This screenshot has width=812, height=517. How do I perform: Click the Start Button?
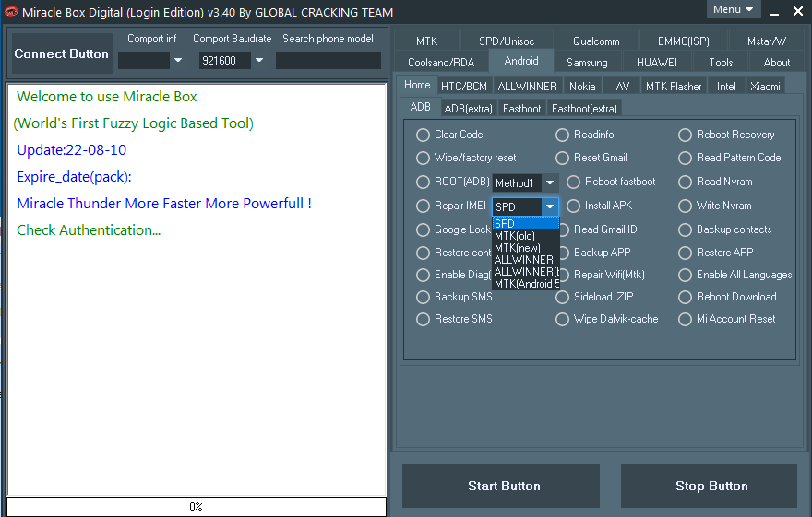pyautogui.click(x=501, y=486)
